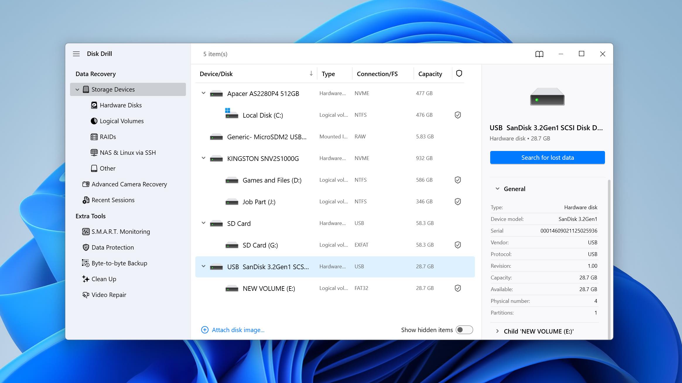Image resolution: width=682 pixels, height=383 pixels.
Task: Select Logical Volumes in sidebar
Action: [x=122, y=121]
